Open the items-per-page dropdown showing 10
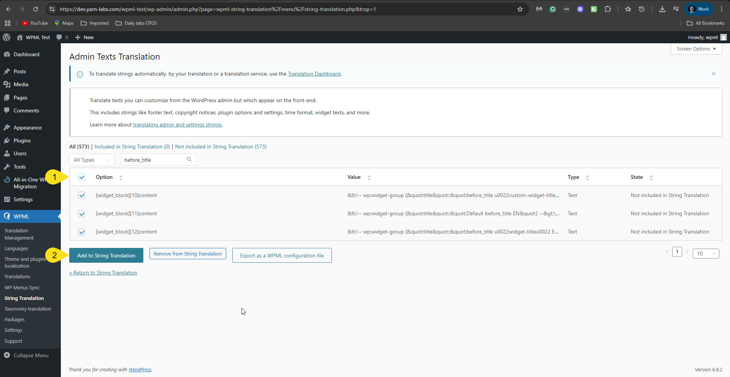The height and width of the screenshot is (377, 730). 706,254
